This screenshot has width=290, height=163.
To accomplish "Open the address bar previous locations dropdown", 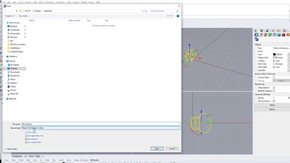I will 142,11.
